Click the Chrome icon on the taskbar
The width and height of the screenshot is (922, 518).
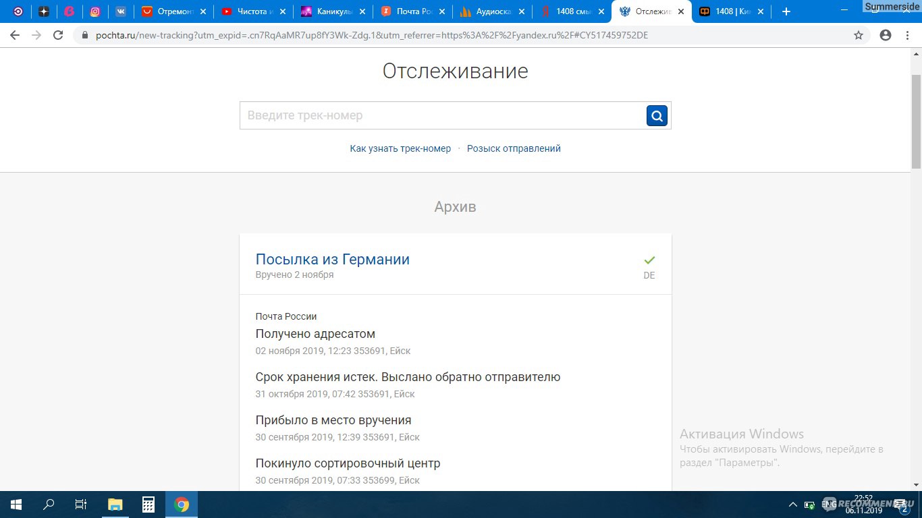click(x=182, y=505)
